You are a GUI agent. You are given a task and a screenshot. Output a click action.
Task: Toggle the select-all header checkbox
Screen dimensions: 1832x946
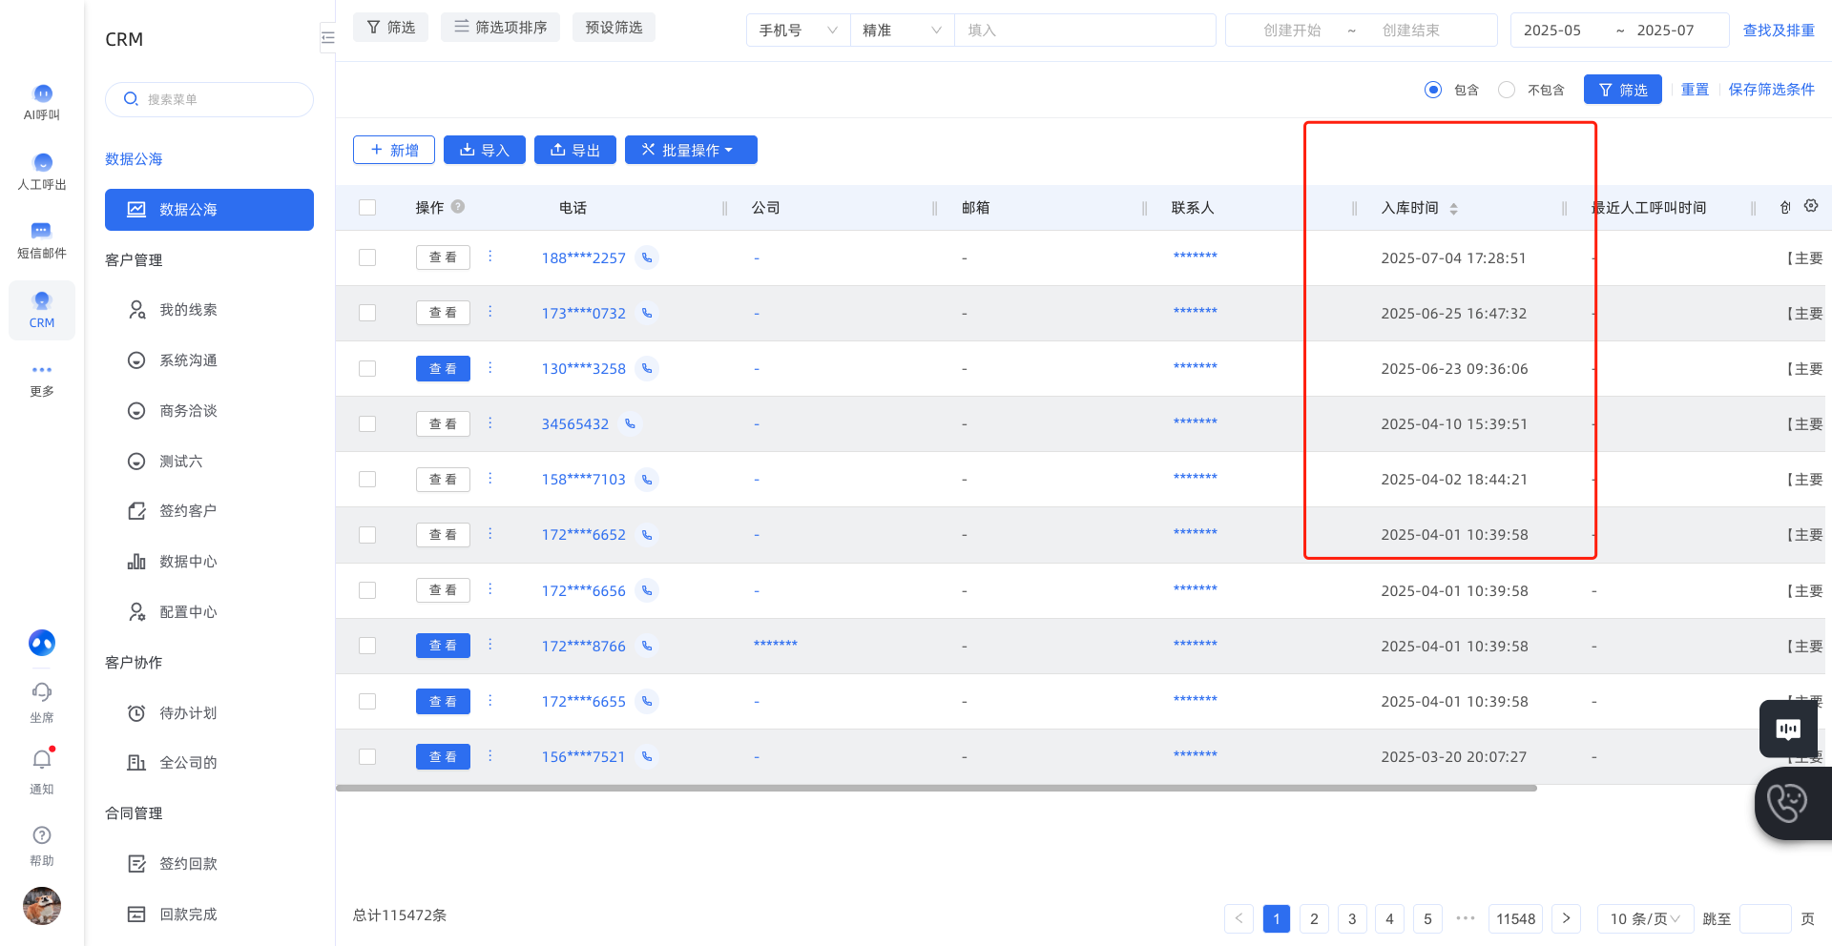367,207
